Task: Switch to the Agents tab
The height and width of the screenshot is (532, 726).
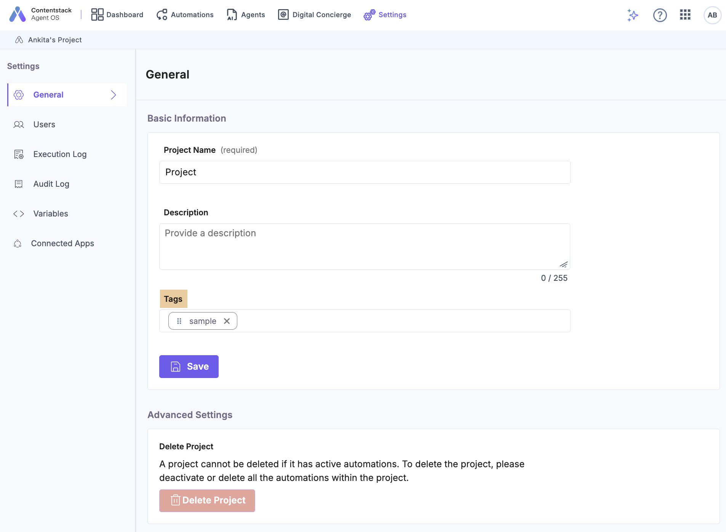Action: pyautogui.click(x=246, y=15)
